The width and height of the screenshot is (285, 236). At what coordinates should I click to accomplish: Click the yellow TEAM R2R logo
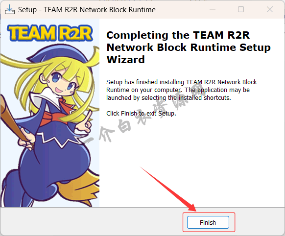tap(50, 33)
